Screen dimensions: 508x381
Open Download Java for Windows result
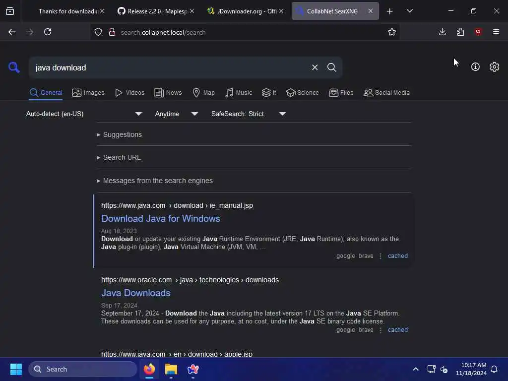tap(161, 219)
